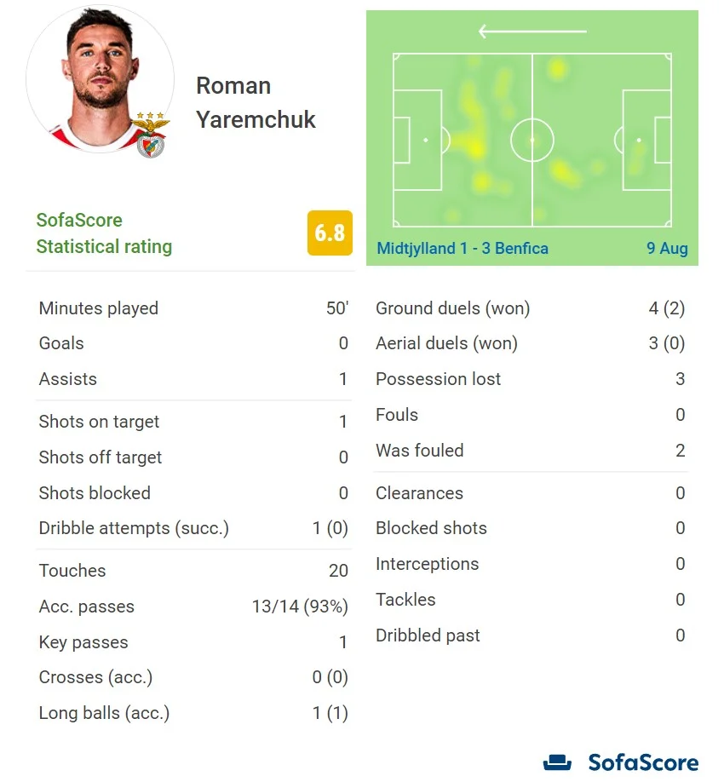Click the attack direction arrow on heatmap

click(x=532, y=32)
